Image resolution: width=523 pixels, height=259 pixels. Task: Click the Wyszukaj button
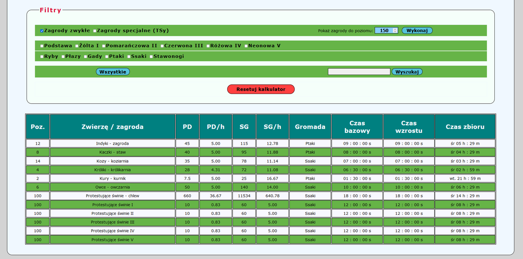[407, 71]
